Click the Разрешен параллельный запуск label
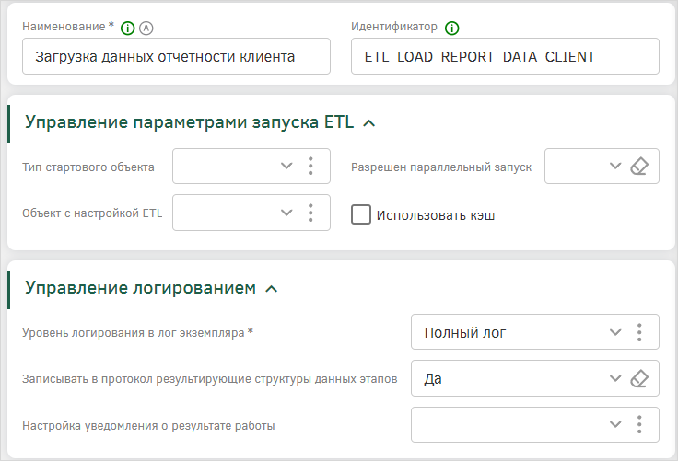 [441, 167]
